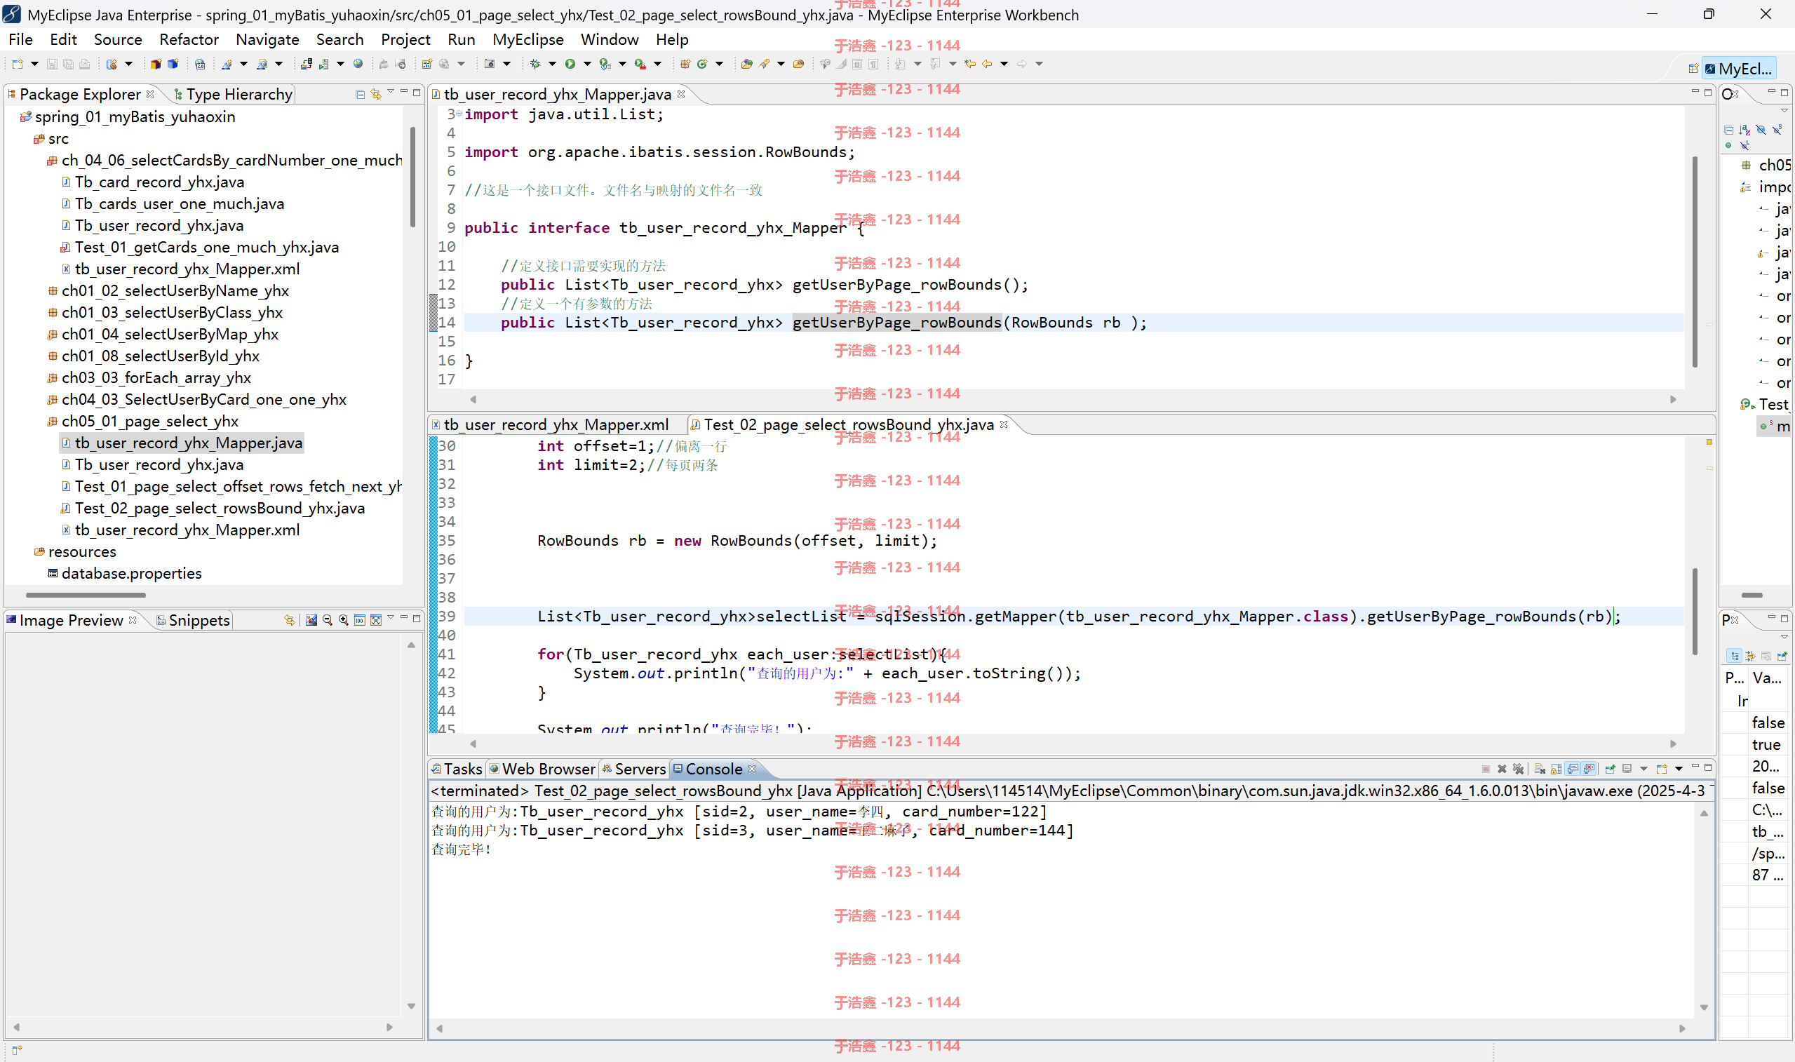Click Open Console icon
Screen dimensions: 1795x1062
coord(1662,769)
